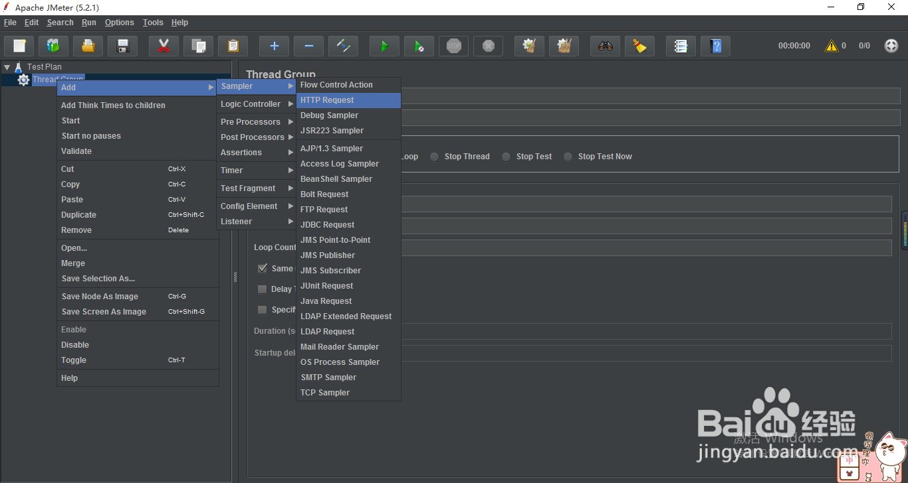Expand the Config Element submenu
Screen dimensions: 908x483
tap(257, 206)
